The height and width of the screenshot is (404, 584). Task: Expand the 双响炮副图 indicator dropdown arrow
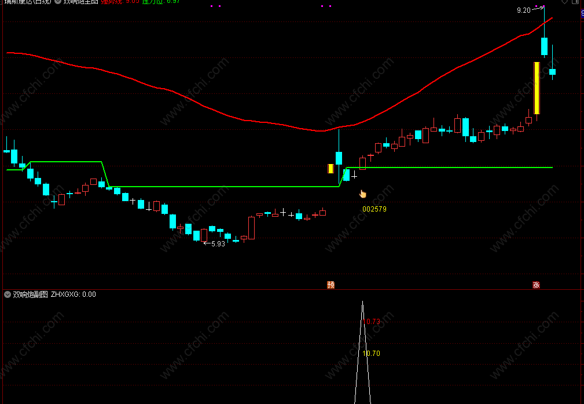point(8,294)
